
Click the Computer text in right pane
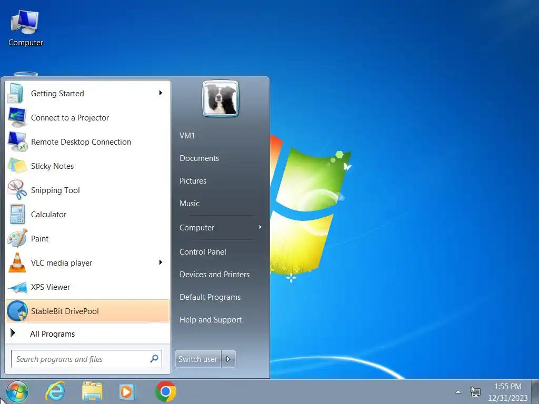click(x=197, y=227)
